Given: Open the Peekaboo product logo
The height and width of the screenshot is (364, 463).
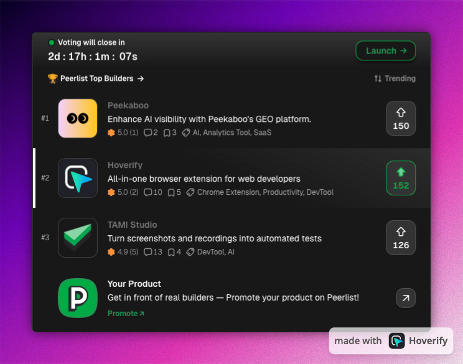Looking at the screenshot, I should pyautogui.click(x=78, y=118).
